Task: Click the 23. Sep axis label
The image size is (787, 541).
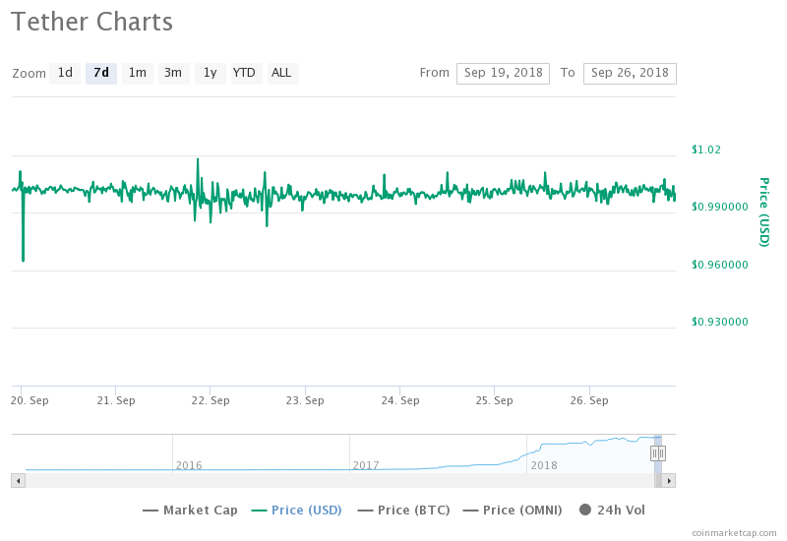Action: tap(305, 400)
